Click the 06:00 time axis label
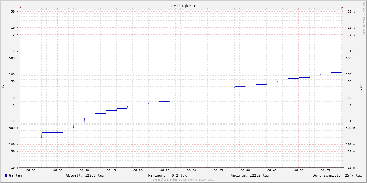 [x=31, y=170]
